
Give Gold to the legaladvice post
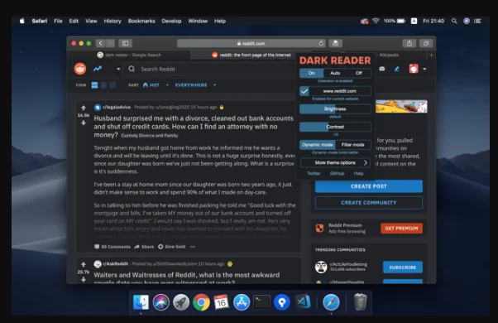click(171, 247)
